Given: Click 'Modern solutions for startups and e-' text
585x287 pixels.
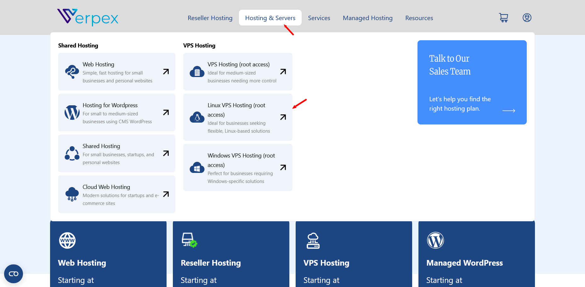Looking at the screenshot, I should point(121,196).
